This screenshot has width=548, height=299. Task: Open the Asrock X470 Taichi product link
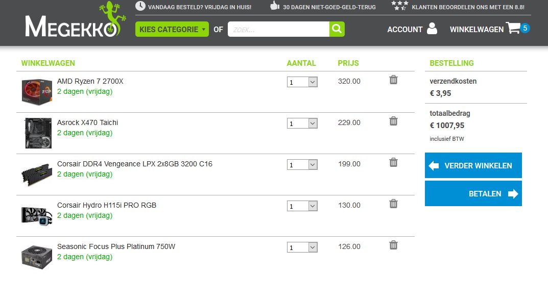(x=87, y=122)
